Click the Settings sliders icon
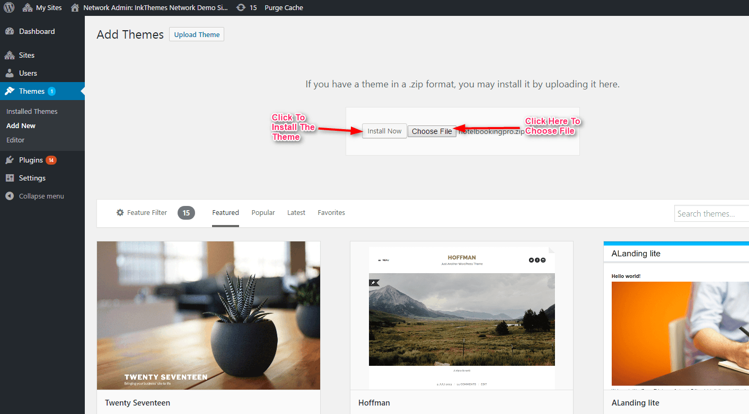 (10, 178)
